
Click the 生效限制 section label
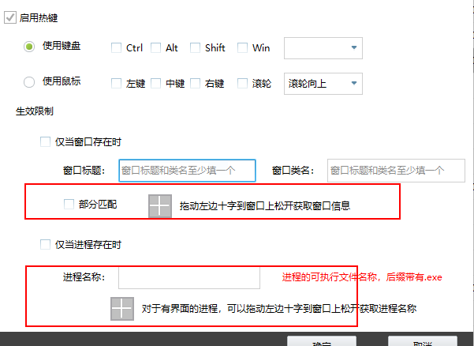35,111
